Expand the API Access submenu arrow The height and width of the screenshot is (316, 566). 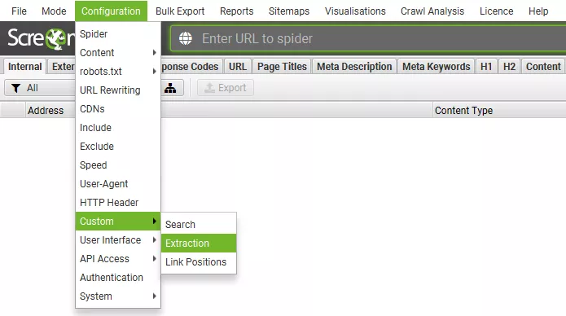coord(155,258)
